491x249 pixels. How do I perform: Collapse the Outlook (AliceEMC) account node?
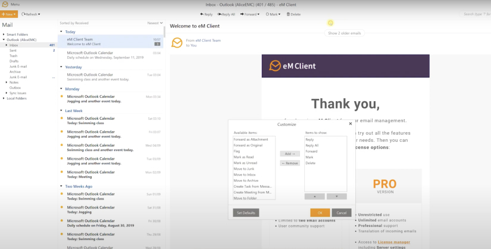4,40
